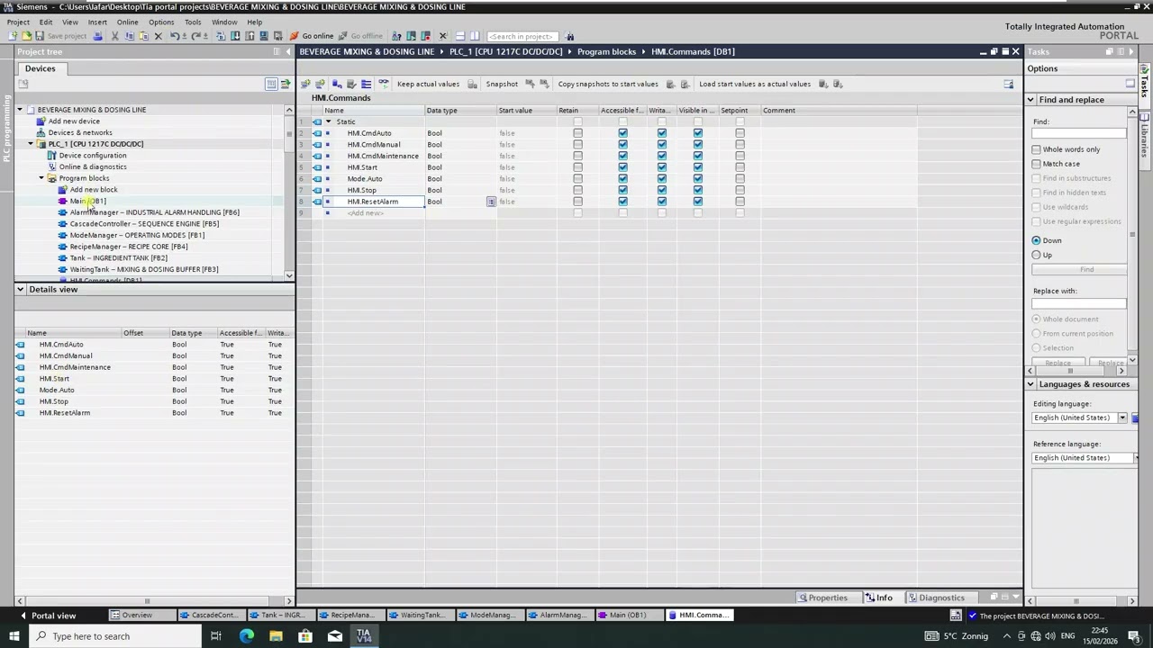Viewport: 1153px width, 648px height.
Task: Collapse the Languages & resources section
Action: pyautogui.click(x=1030, y=384)
